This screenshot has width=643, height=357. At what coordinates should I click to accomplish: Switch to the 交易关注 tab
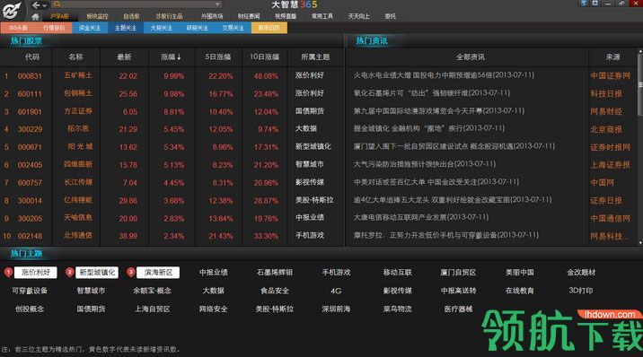tap(233, 28)
